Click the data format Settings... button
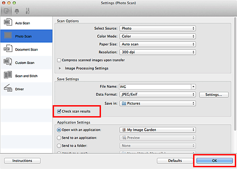This screenshot has height=169, width=237. tap(214, 95)
